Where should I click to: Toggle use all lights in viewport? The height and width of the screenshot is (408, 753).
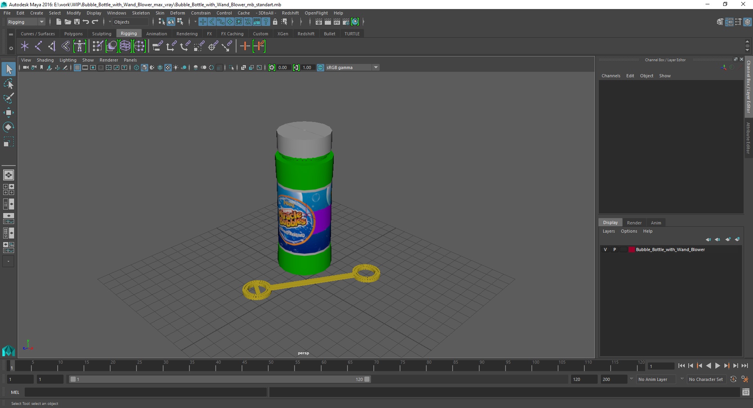coord(176,67)
